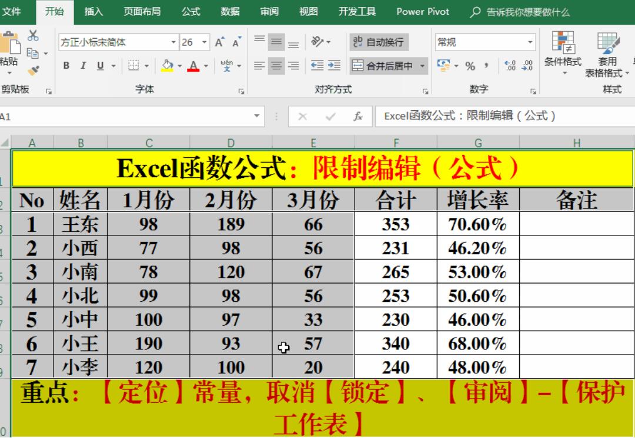Click the Cut scissors icon
This screenshot has width=635, height=438.
(x=33, y=36)
